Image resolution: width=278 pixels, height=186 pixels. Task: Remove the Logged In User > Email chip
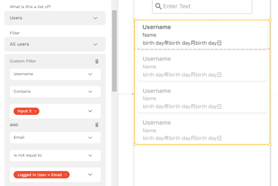(x=66, y=175)
